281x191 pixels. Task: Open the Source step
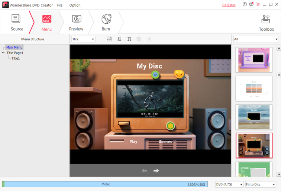click(x=16, y=23)
